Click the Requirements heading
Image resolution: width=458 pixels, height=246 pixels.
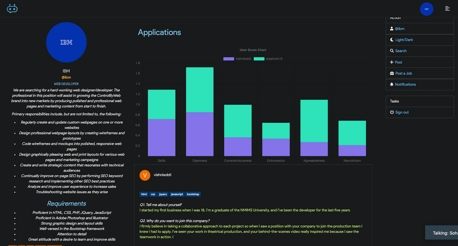66,203
